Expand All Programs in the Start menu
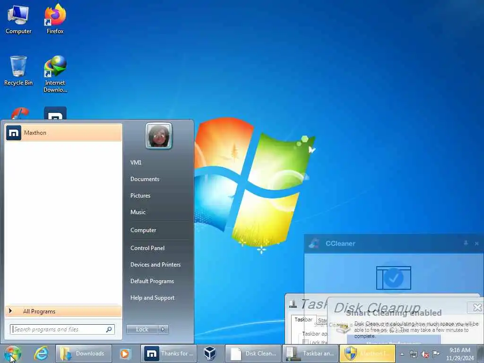484x363 pixels. click(63, 311)
